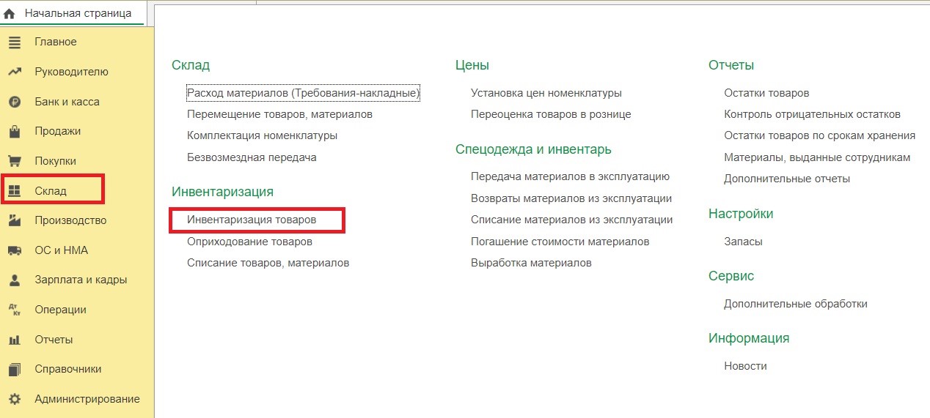Open Погашение стоимости материалов
Screen dimensions: 930x418
pos(560,241)
